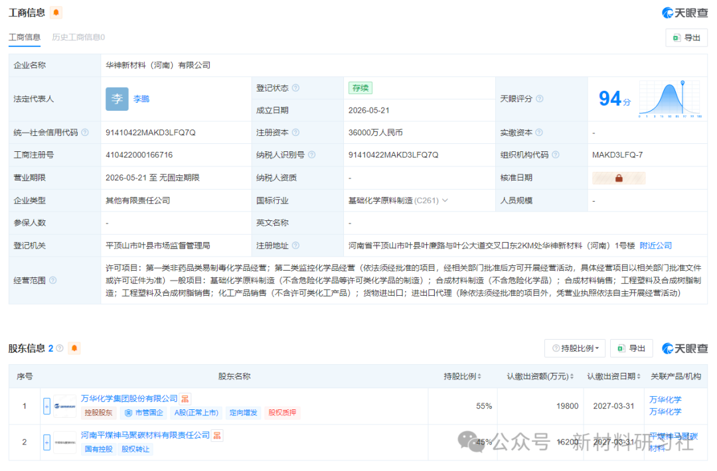This screenshot has height=471, width=717.
Task: Export business info with 导出 button
Action: point(686,38)
